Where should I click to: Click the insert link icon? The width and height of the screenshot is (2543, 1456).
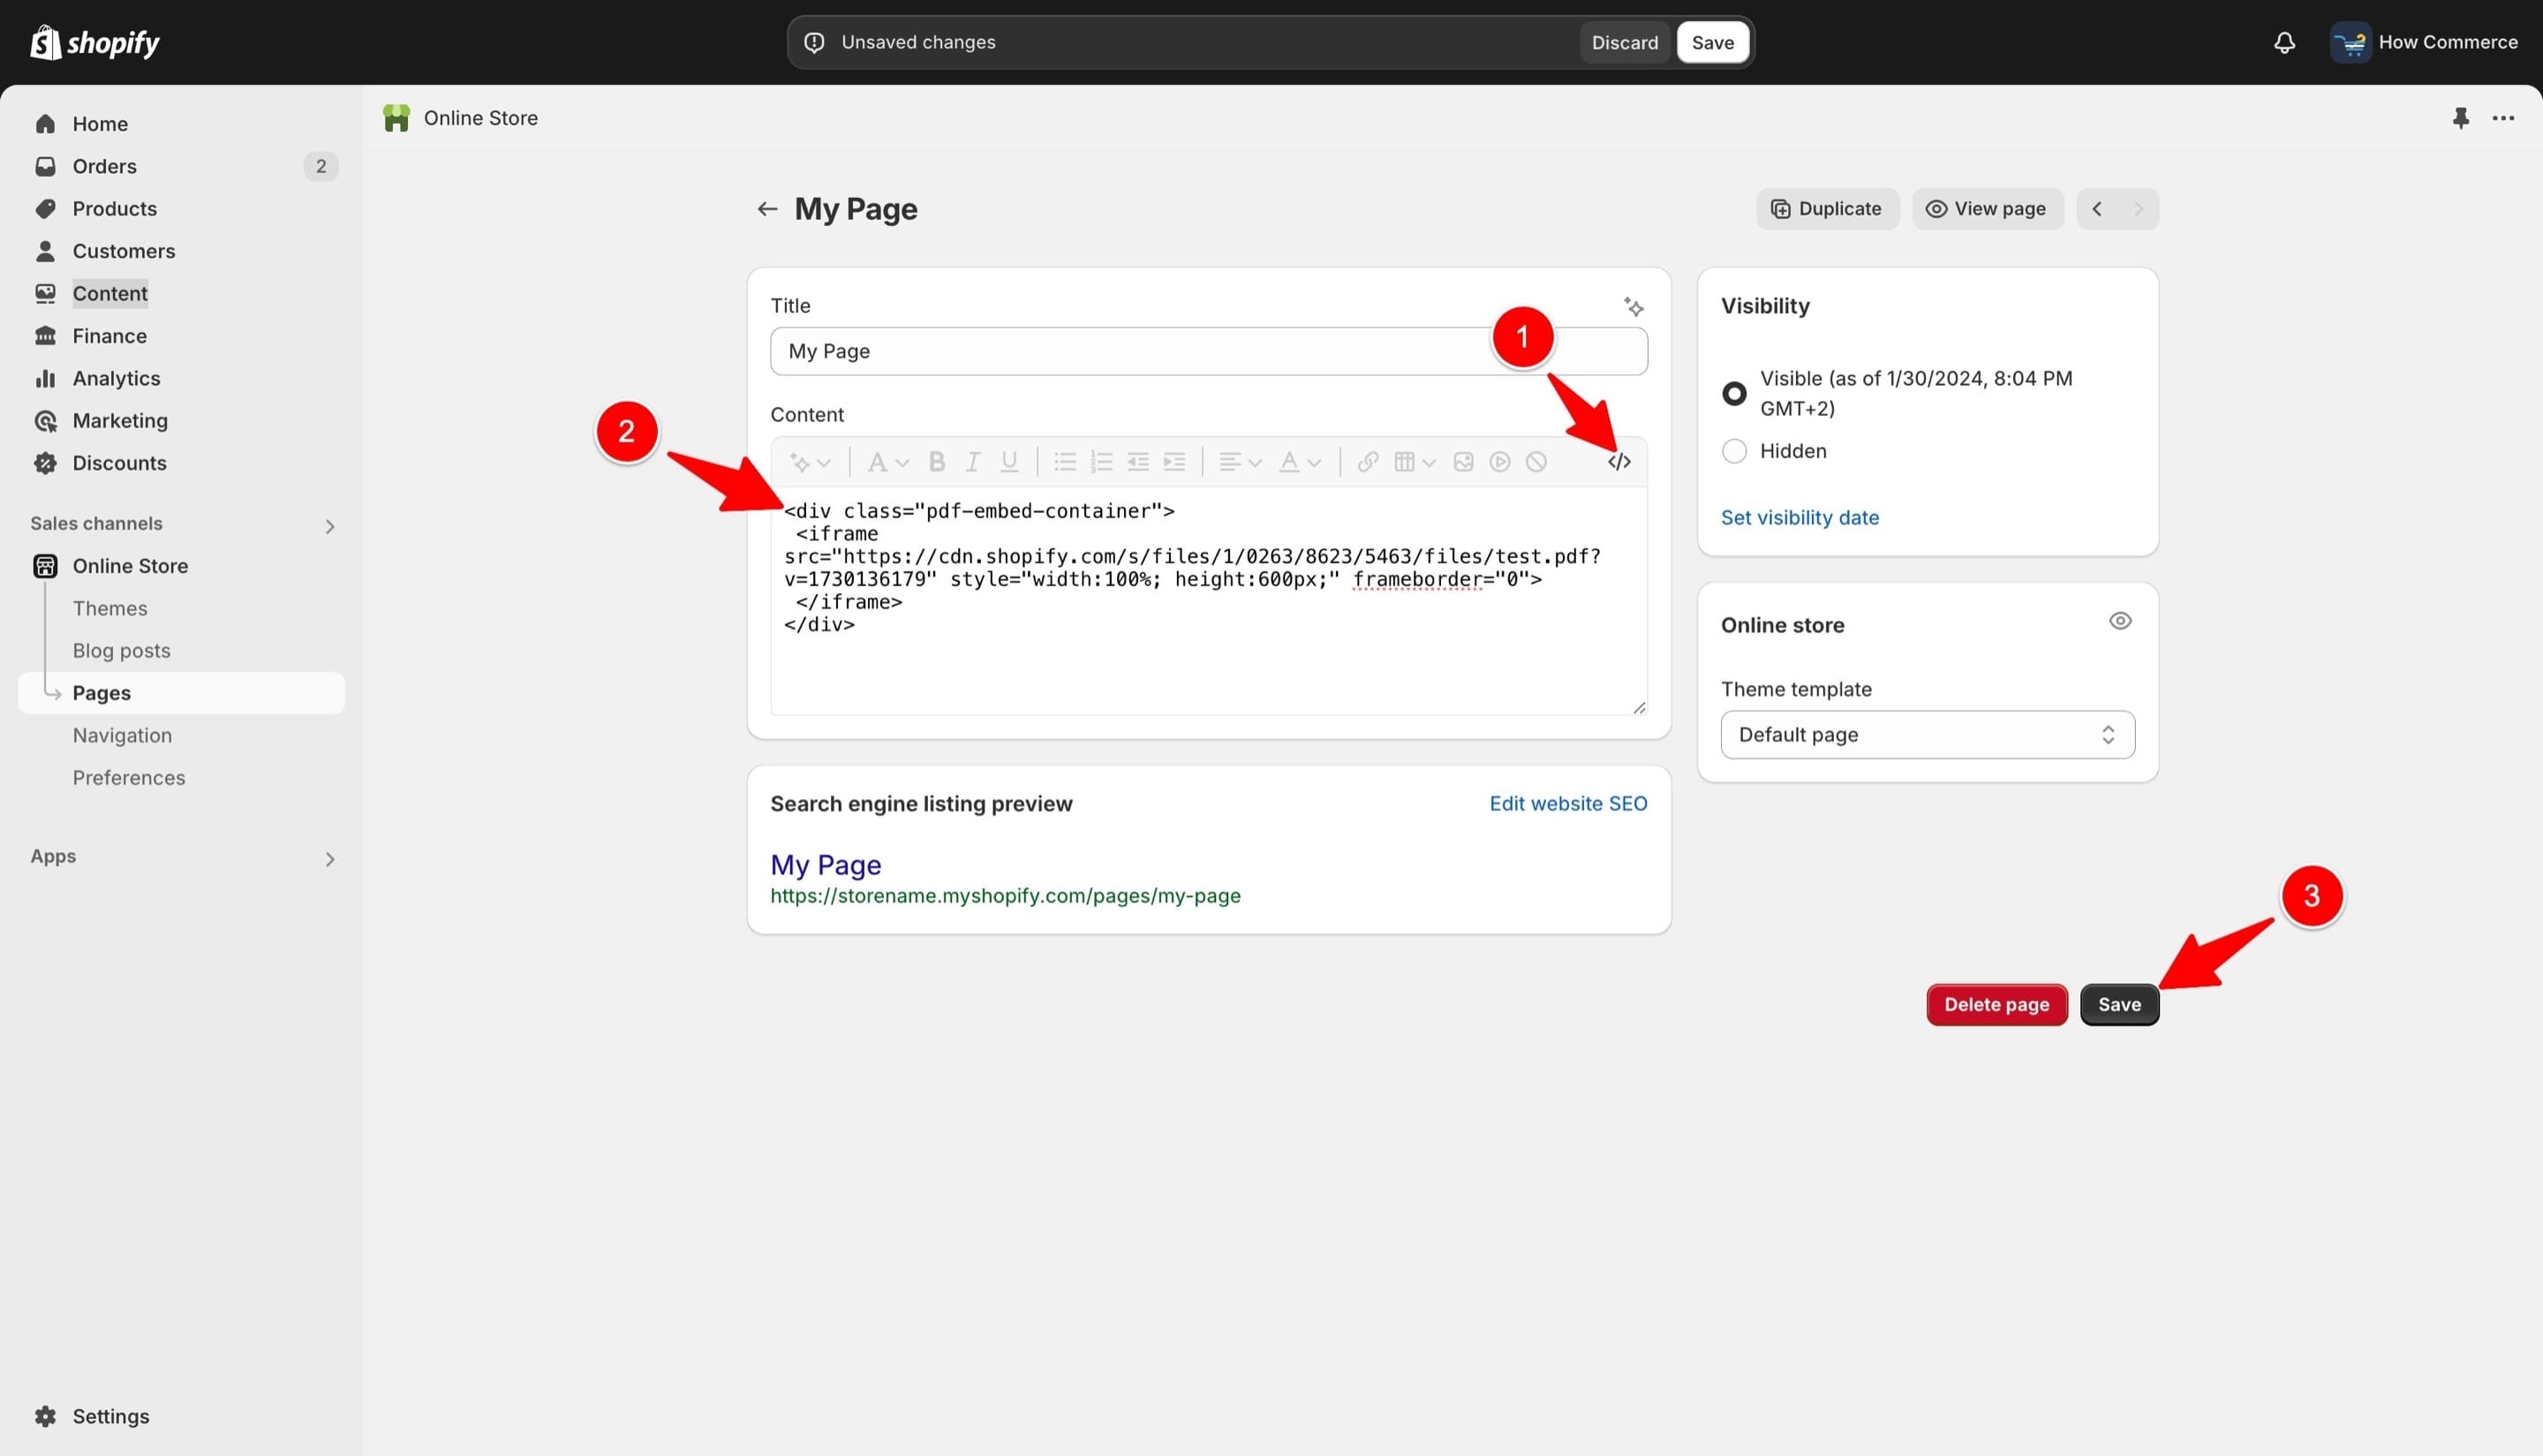(x=1368, y=462)
